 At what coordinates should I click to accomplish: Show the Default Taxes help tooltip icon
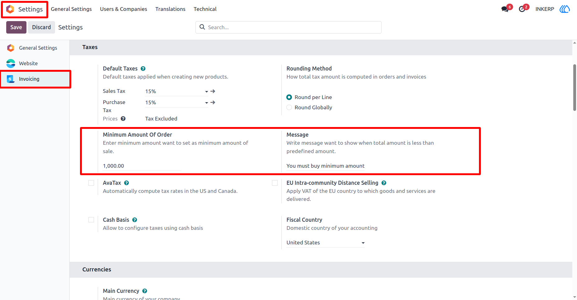143,69
